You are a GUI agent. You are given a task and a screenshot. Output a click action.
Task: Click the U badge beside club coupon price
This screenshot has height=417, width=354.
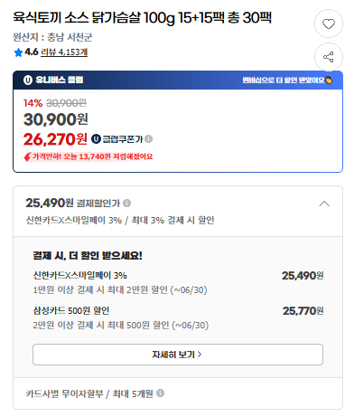click(96, 138)
